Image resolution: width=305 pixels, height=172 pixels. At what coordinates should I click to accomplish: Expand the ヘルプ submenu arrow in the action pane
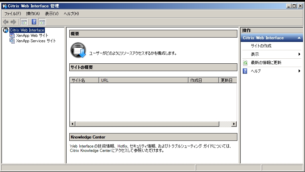pyautogui.click(x=299, y=71)
